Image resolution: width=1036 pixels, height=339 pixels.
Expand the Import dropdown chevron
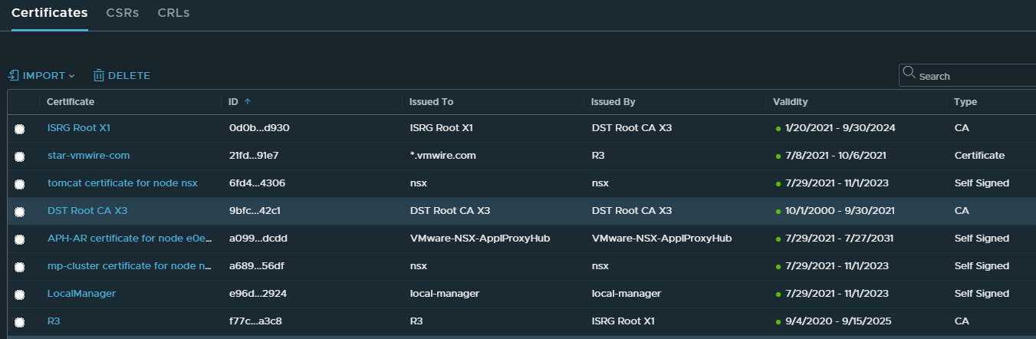coord(72,76)
